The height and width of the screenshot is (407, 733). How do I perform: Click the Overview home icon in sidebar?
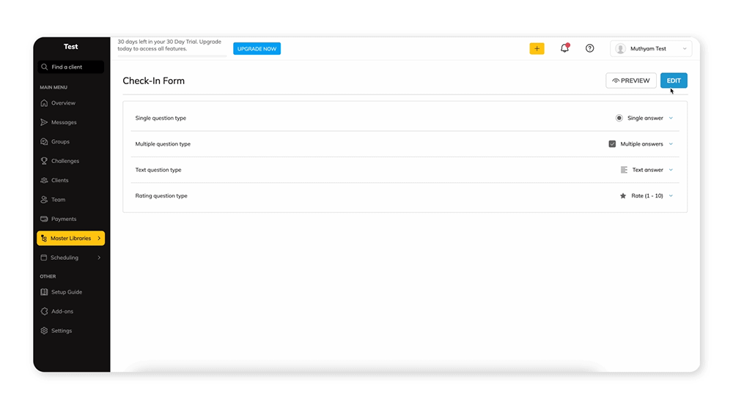[x=44, y=103]
